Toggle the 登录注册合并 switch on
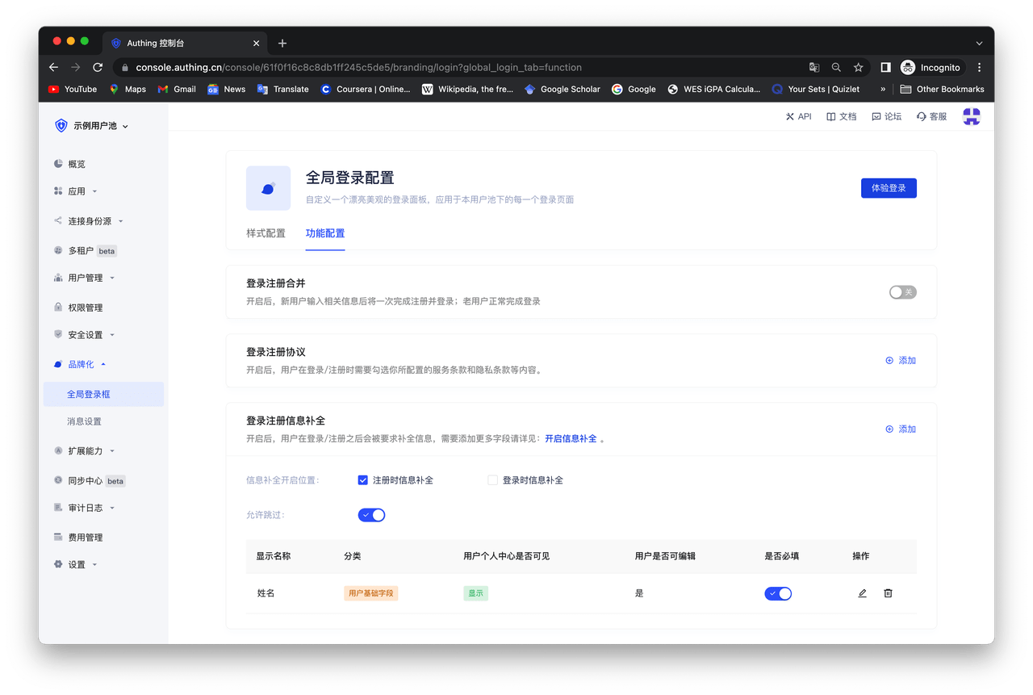 tap(902, 292)
